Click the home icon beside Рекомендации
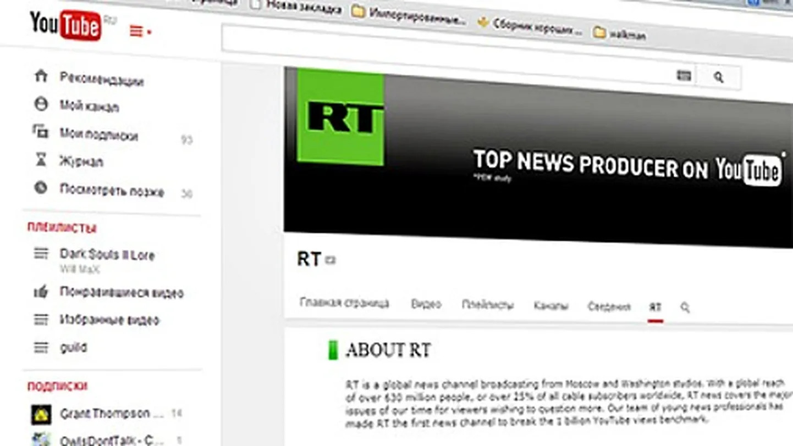The image size is (793, 446). (x=41, y=75)
